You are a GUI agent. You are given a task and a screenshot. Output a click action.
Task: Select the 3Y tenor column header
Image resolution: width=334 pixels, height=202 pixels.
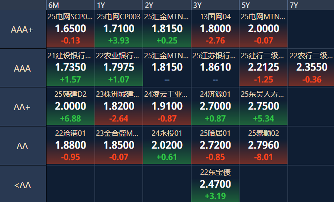pos(215,5)
